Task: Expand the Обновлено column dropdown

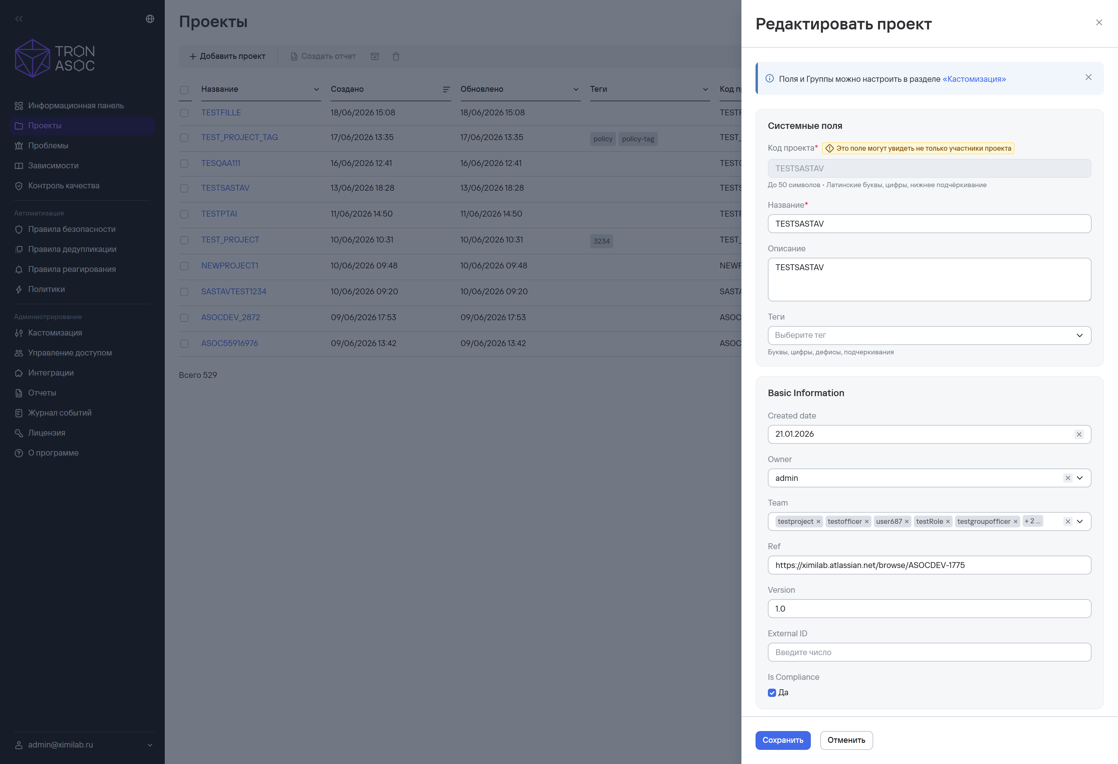Action: [576, 89]
